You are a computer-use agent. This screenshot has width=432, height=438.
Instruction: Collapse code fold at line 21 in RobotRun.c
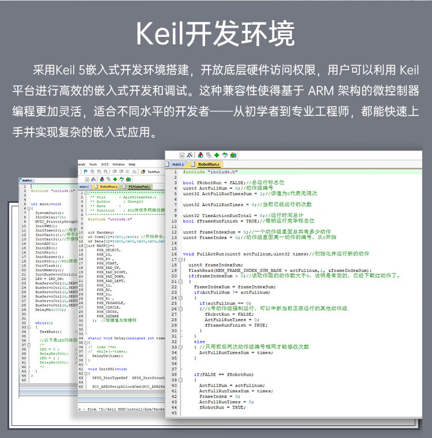[180, 282]
